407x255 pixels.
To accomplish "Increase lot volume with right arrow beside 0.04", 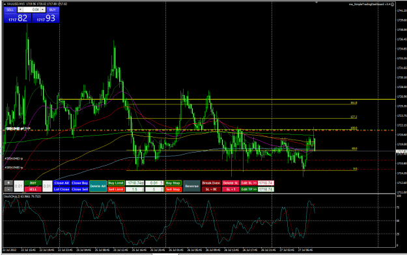I will [43, 10].
